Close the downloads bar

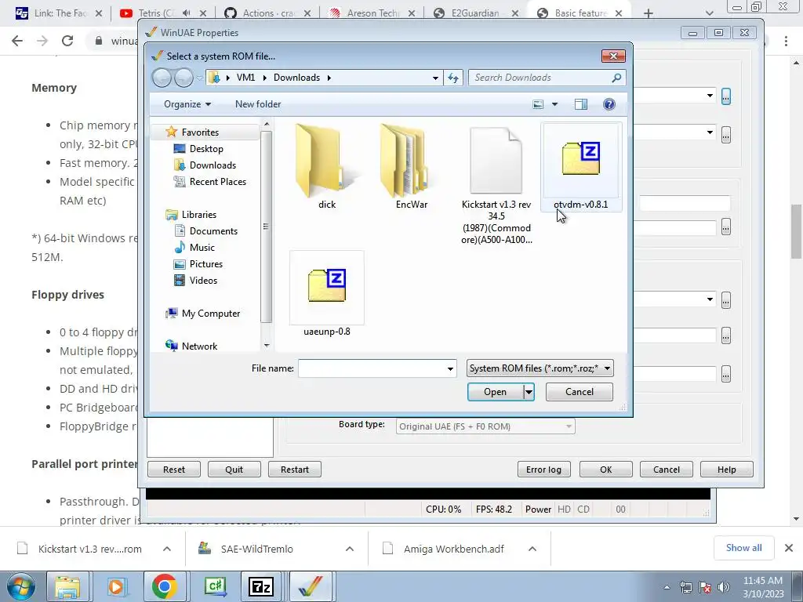[789, 548]
